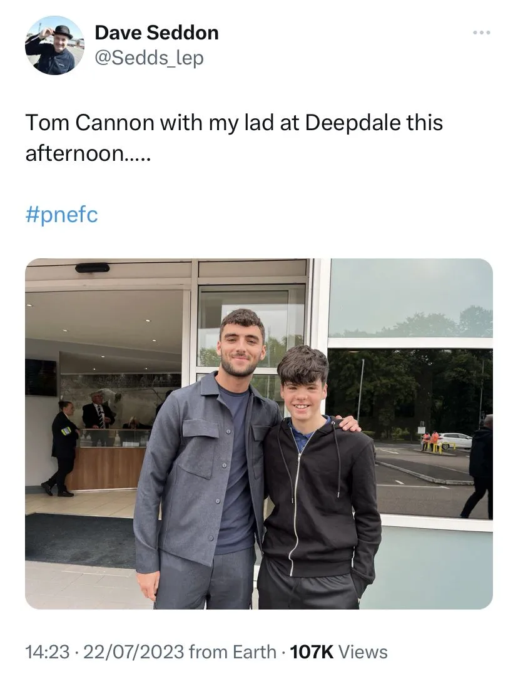This screenshot has width=518, height=679.
Task: Click the Dave Seddon display name
Action: tap(156, 33)
